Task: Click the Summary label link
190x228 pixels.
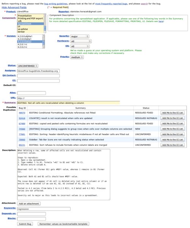Action: click(x=10, y=103)
